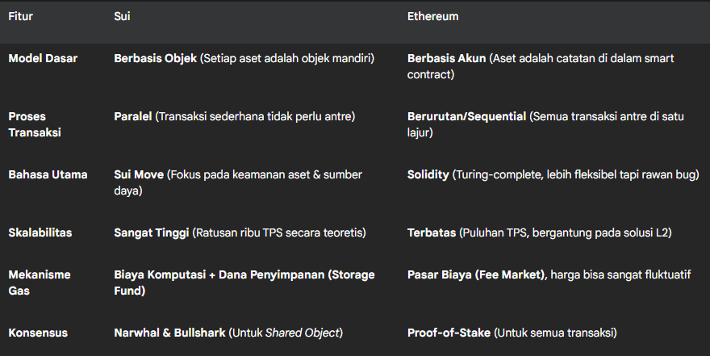
Task: Select the "Mekanisme Gas" row label
Action: click(39, 283)
